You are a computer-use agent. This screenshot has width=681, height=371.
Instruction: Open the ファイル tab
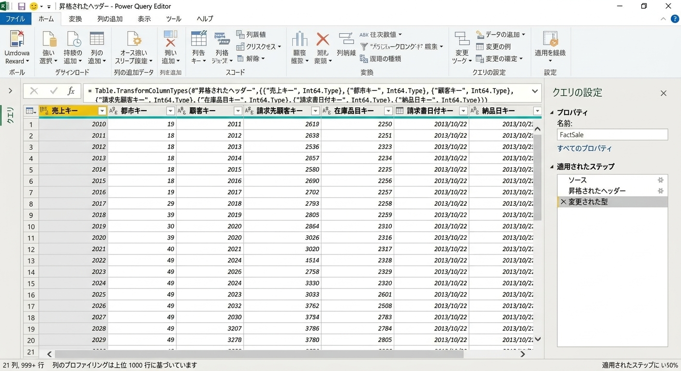pos(15,19)
